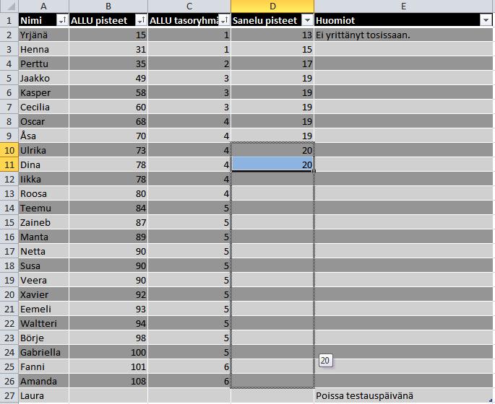495x404 pixels.
Task: Click the cell containing Fanni
Action: [x=43, y=366]
